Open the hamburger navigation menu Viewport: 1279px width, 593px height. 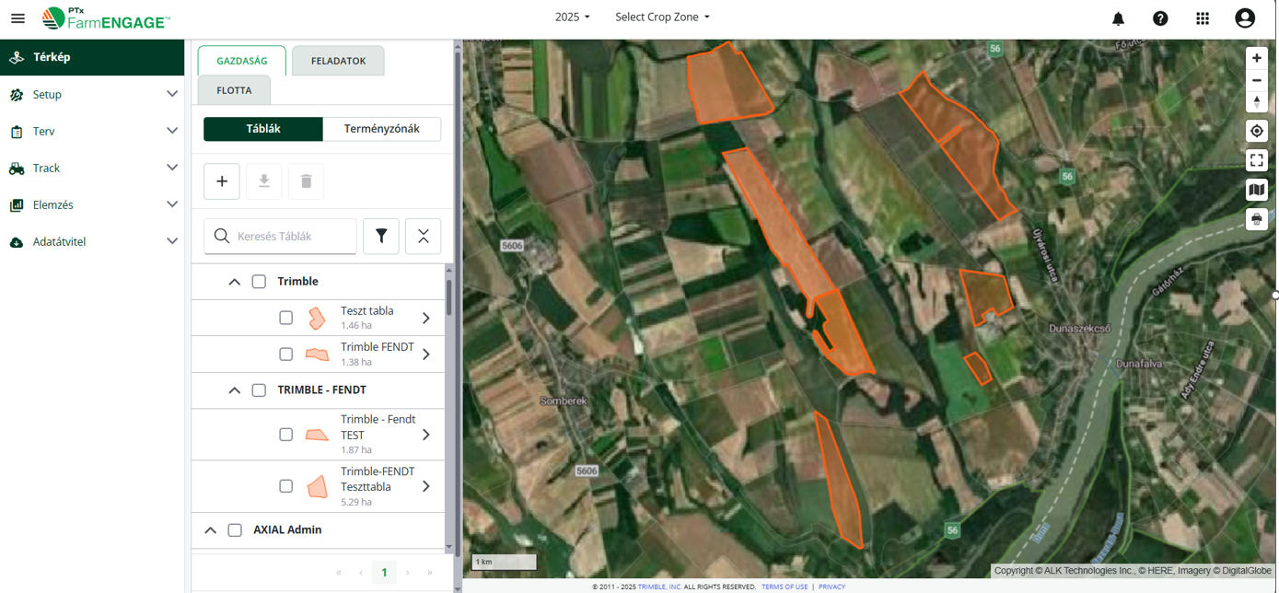point(17,18)
